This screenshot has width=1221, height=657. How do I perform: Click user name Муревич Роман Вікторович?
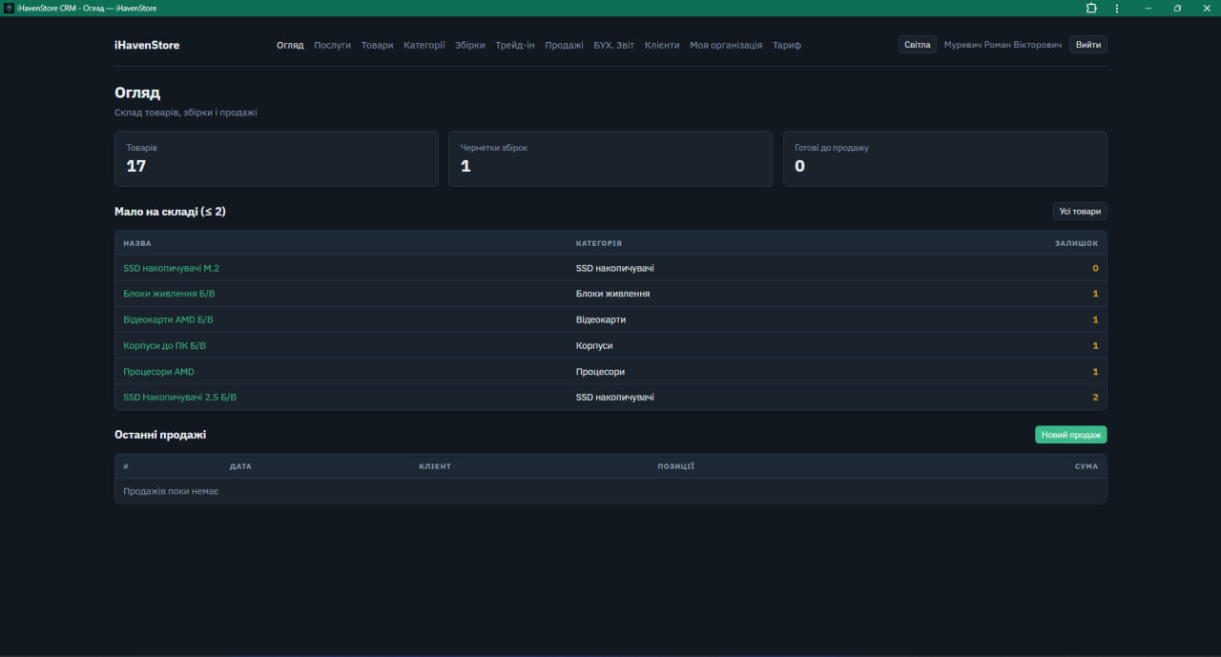[x=1003, y=45]
